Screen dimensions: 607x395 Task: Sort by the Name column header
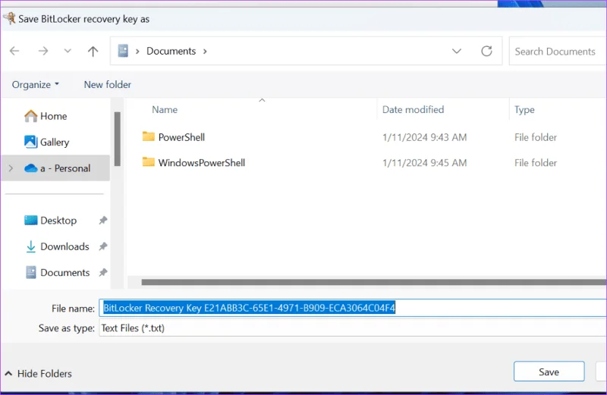point(165,110)
